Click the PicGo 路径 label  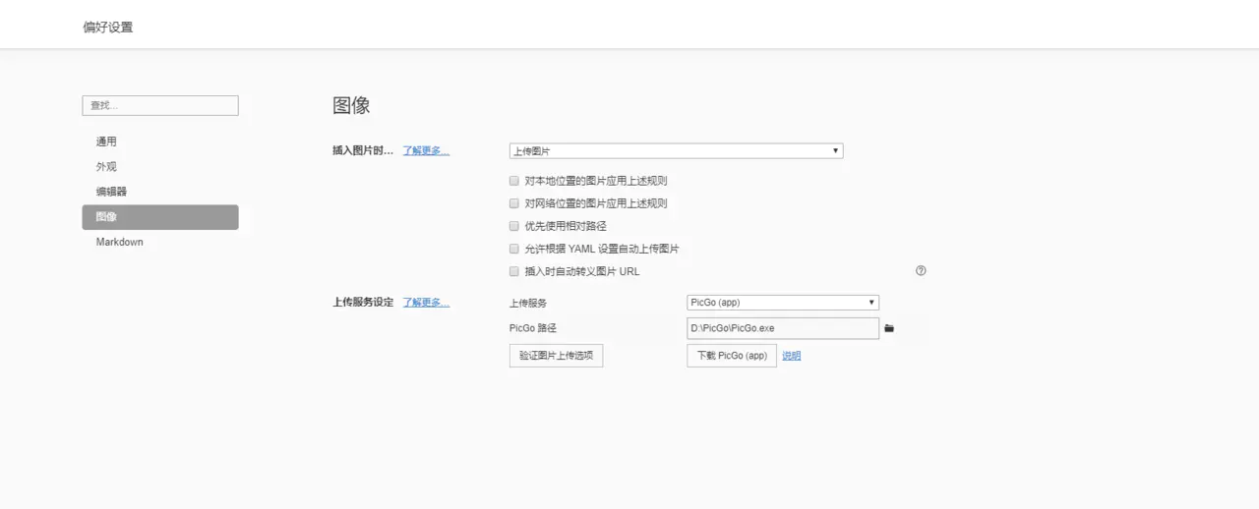tap(533, 328)
